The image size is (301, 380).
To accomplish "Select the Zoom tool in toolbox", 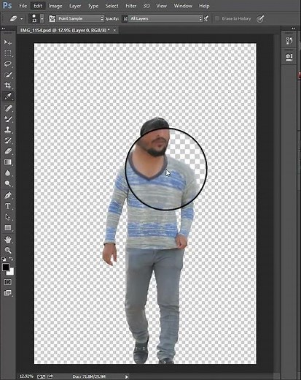I will click(7, 250).
